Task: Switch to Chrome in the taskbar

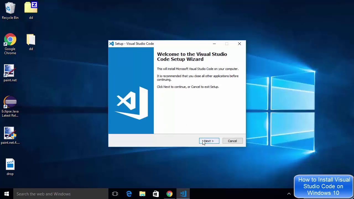Action: [x=170, y=194]
